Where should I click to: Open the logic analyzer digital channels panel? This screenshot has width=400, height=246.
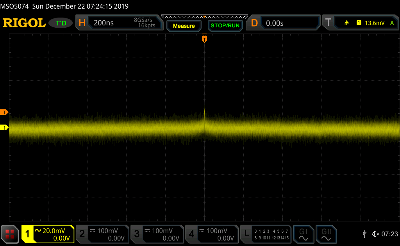(266, 234)
